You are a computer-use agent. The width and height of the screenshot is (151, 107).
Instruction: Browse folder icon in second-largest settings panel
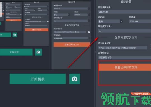(x=89, y=32)
